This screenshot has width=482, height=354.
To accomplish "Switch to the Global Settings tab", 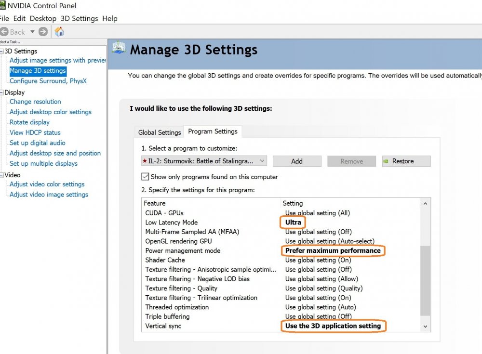I will (x=160, y=132).
